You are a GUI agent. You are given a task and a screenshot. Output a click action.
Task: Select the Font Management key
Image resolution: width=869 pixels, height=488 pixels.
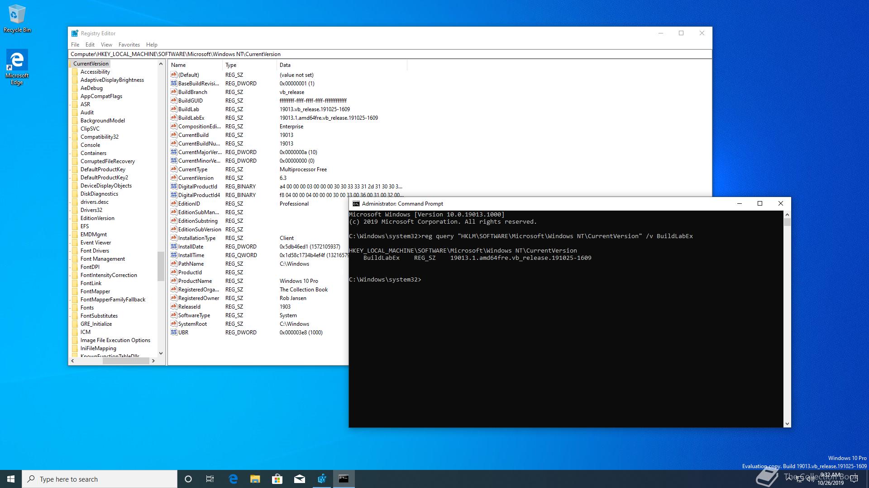tap(103, 259)
